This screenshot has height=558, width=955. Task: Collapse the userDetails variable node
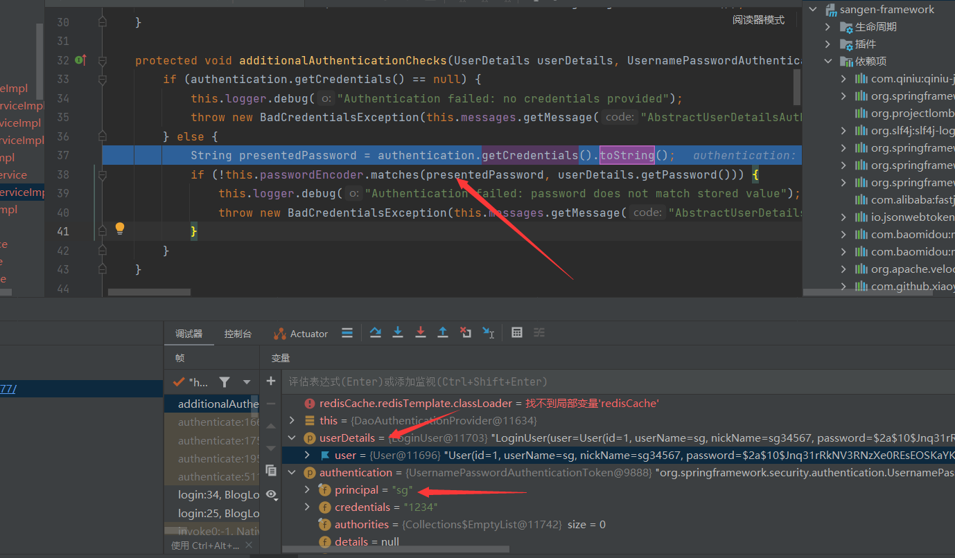pyautogui.click(x=292, y=438)
